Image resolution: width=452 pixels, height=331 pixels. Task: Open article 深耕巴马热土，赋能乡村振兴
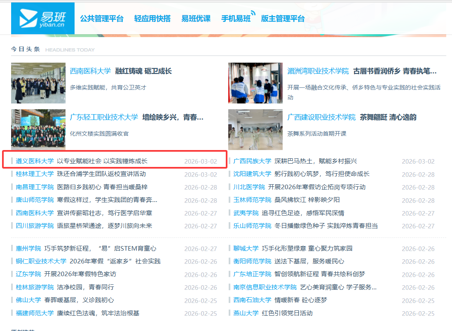coord(316,161)
